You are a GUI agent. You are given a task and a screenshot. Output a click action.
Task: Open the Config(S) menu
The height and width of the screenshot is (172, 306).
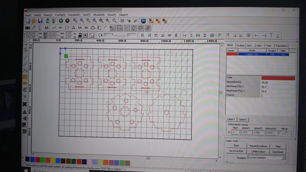coord(60,15)
